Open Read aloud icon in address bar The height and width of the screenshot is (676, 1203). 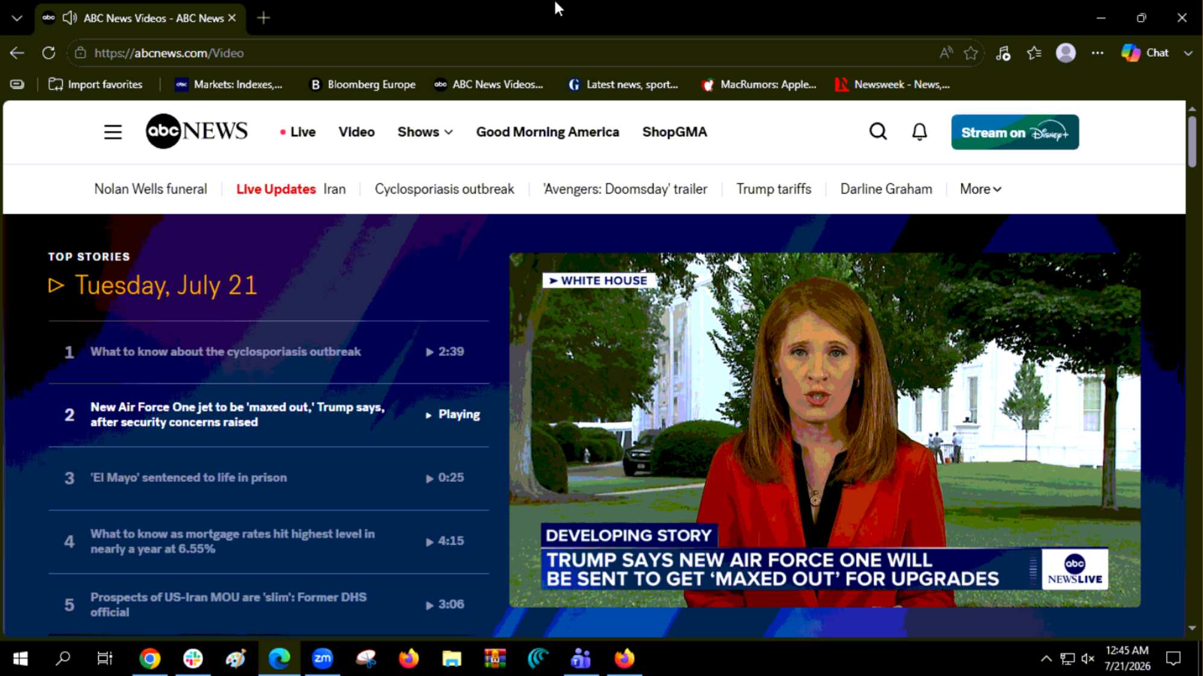946,53
